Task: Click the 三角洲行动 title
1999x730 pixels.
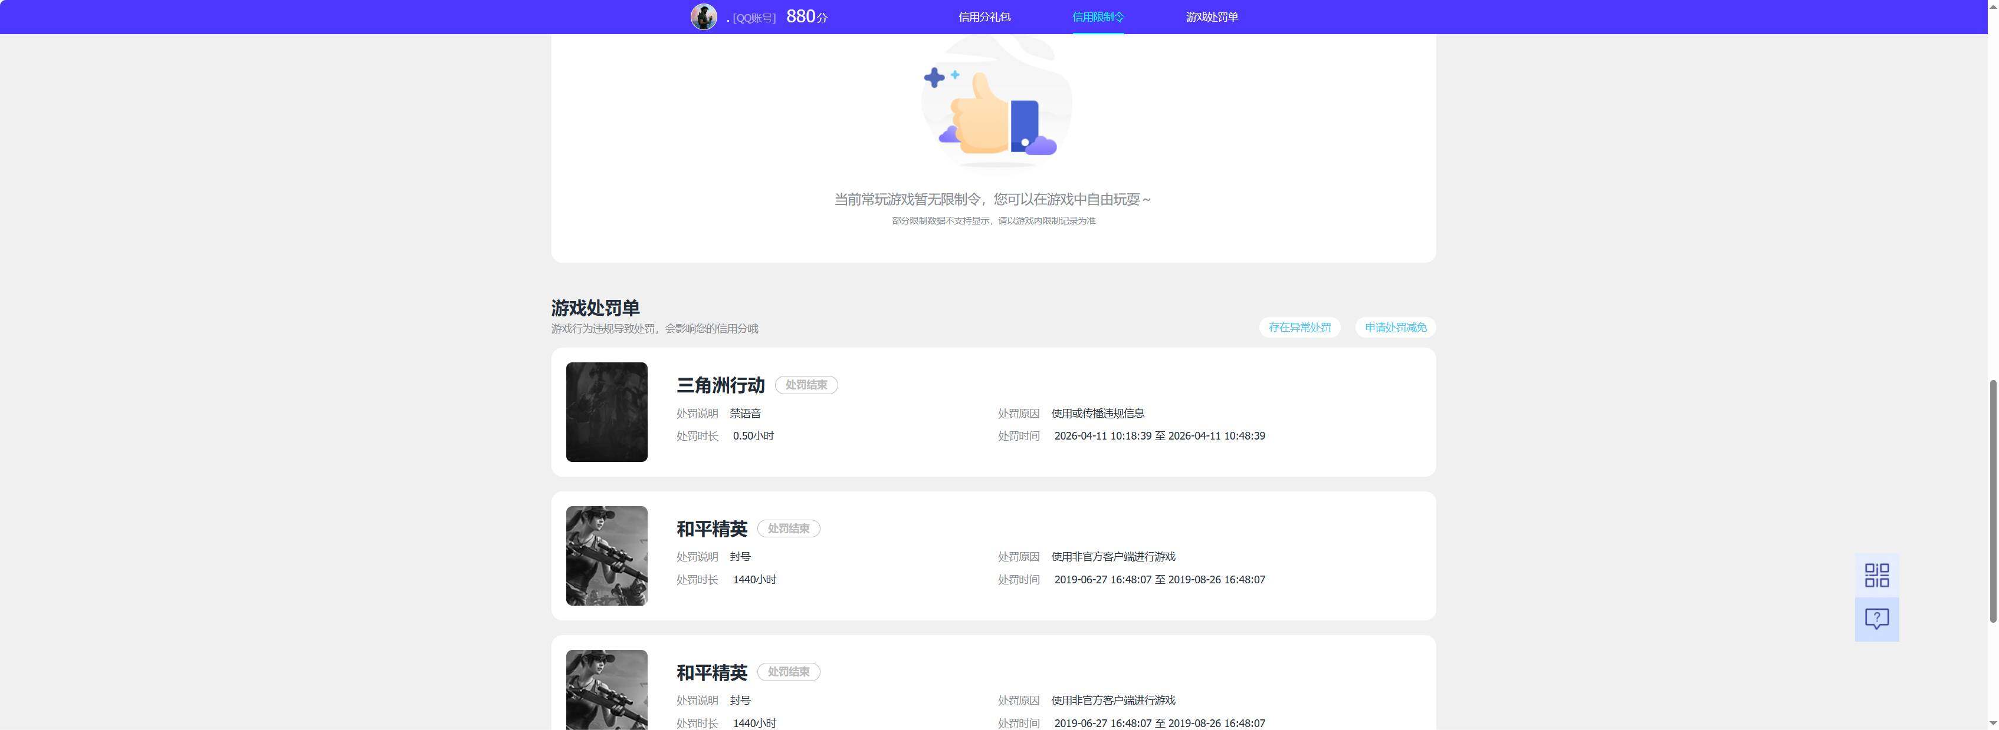Action: [720, 385]
